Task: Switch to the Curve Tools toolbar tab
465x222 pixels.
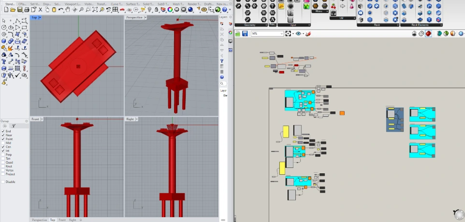Action: [116, 3]
